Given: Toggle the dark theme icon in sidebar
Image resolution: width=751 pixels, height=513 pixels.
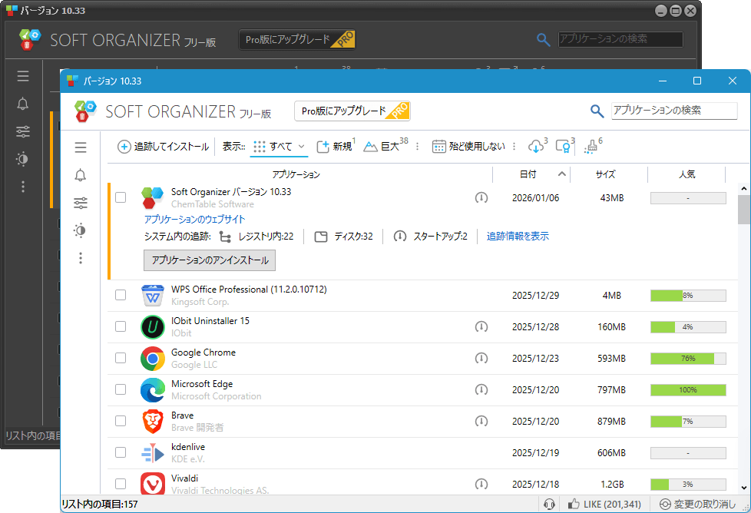Looking at the screenshot, I should coord(81,230).
